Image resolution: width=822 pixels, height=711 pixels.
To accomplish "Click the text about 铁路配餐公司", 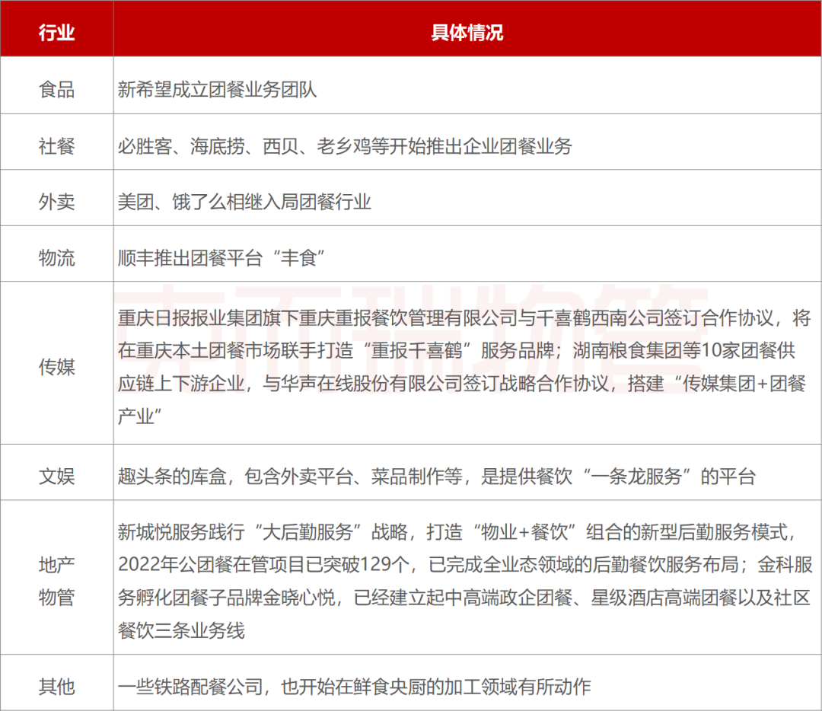I will tap(354, 687).
